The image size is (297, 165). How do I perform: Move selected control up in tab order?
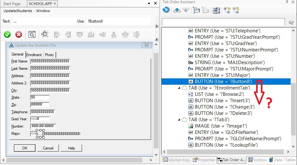(x=177, y=10)
